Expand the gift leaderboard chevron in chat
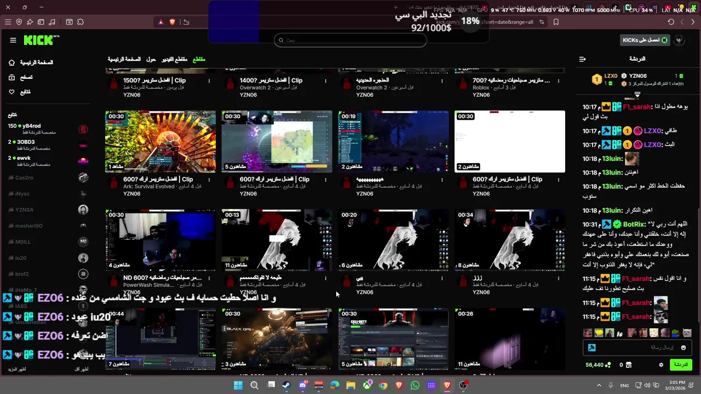Image resolution: width=701 pixels, height=394 pixels. pos(637,95)
